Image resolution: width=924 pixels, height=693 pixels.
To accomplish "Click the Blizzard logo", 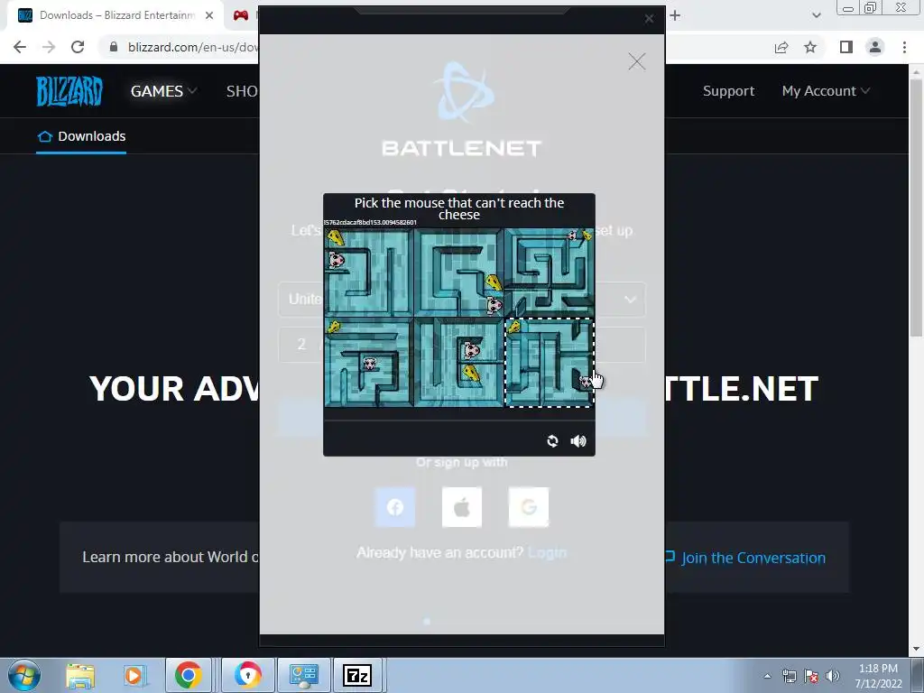I will (x=69, y=91).
